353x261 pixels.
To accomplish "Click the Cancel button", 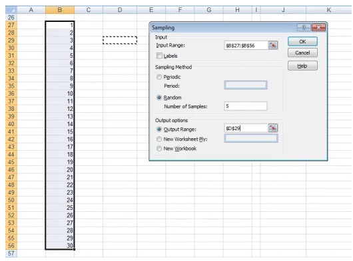I will [302, 52].
